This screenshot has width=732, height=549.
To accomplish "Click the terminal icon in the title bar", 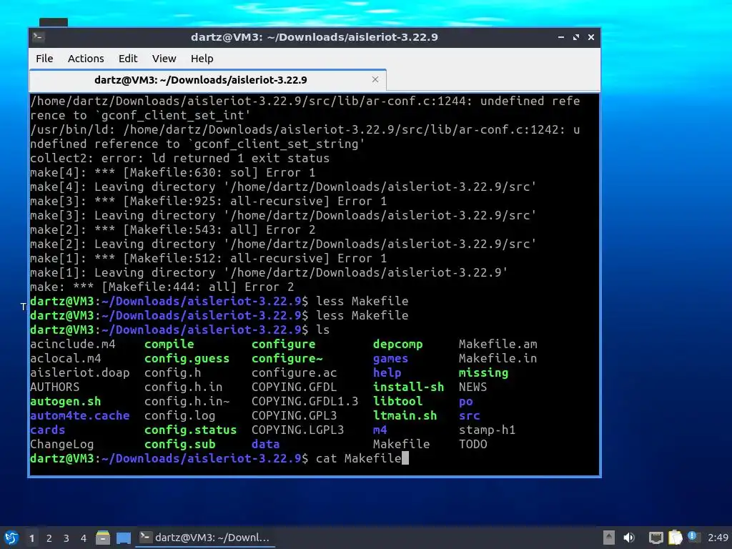I will click(x=39, y=37).
